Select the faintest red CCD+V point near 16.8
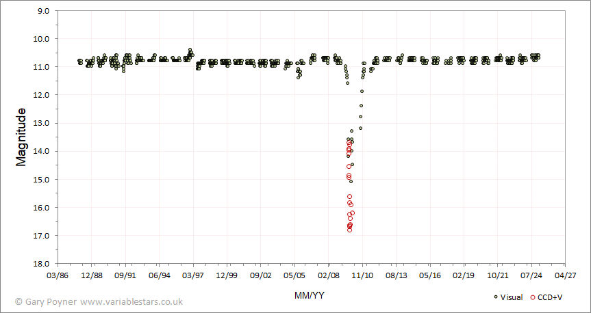Image resolution: width=591 pixels, height=313 pixels. [349, 230]
